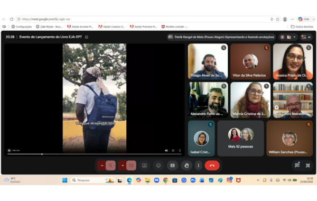The image size is (317, 201).
Task: Reload the Google Meet page
Action: (x=12, y=19)
